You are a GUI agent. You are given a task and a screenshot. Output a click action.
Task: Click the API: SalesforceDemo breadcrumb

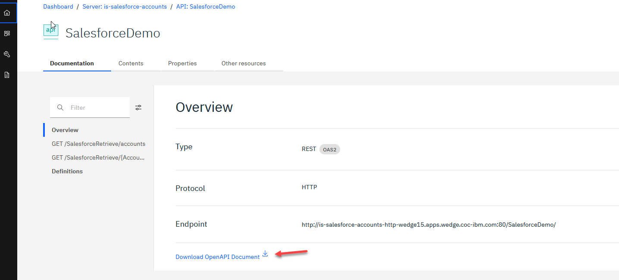pyautogui.click(x=206, y=7)
